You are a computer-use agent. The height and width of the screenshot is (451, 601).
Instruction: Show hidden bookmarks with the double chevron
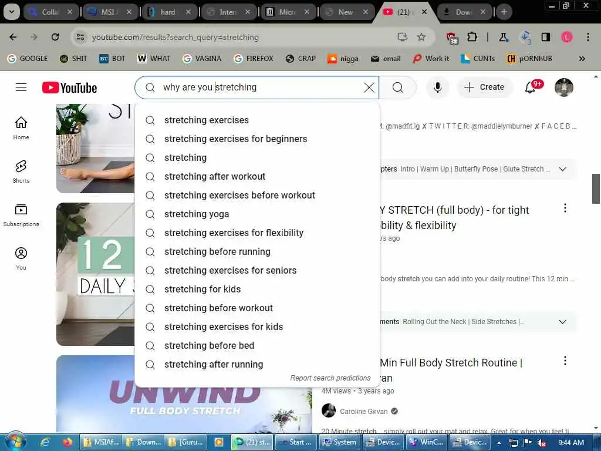(582, 59)
